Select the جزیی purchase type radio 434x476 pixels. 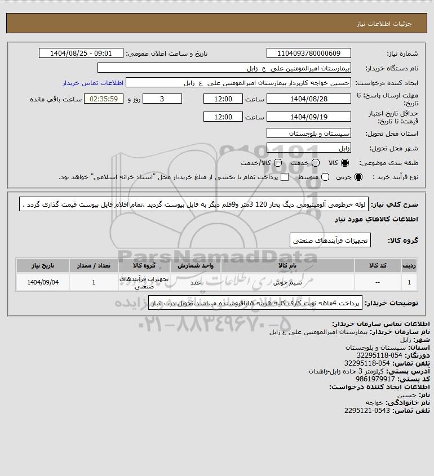tap(358, 177)
